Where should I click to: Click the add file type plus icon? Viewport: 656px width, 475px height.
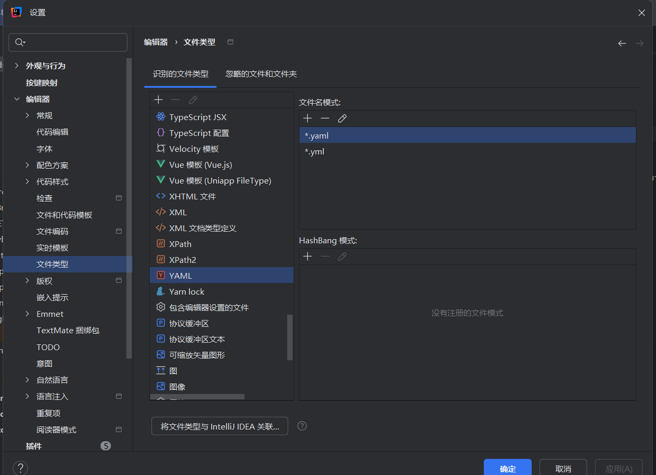pyautogui.click(x=158, y=99)
